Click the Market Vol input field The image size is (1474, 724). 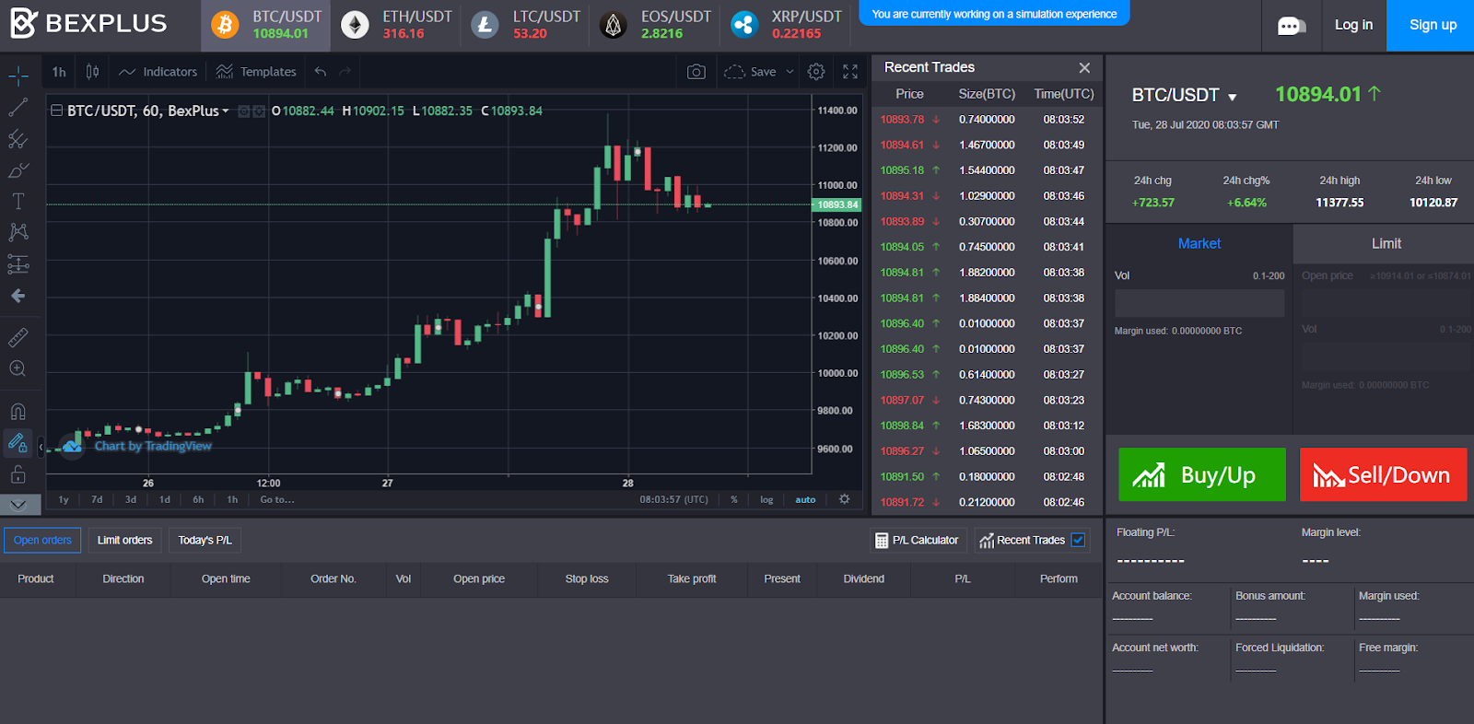coord(1199,303)
